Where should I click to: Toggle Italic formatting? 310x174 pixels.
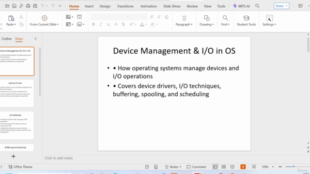click(101, 24)
